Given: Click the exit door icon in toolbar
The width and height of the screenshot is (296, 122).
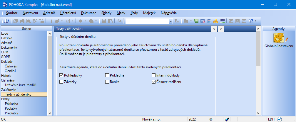Looking at the screenshot, I should [7, 21].
